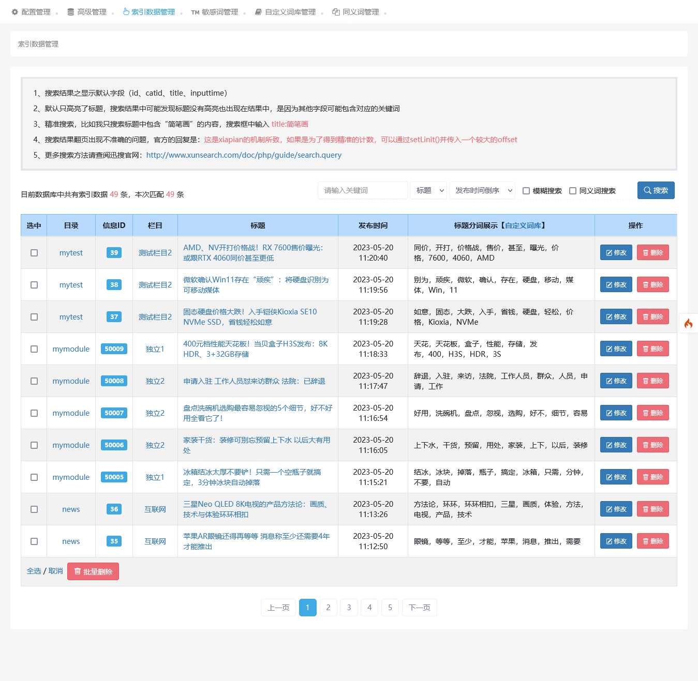This screenshot has height=681, width=698.
Task: Delete the entry with ID 36
Action: 653,509
